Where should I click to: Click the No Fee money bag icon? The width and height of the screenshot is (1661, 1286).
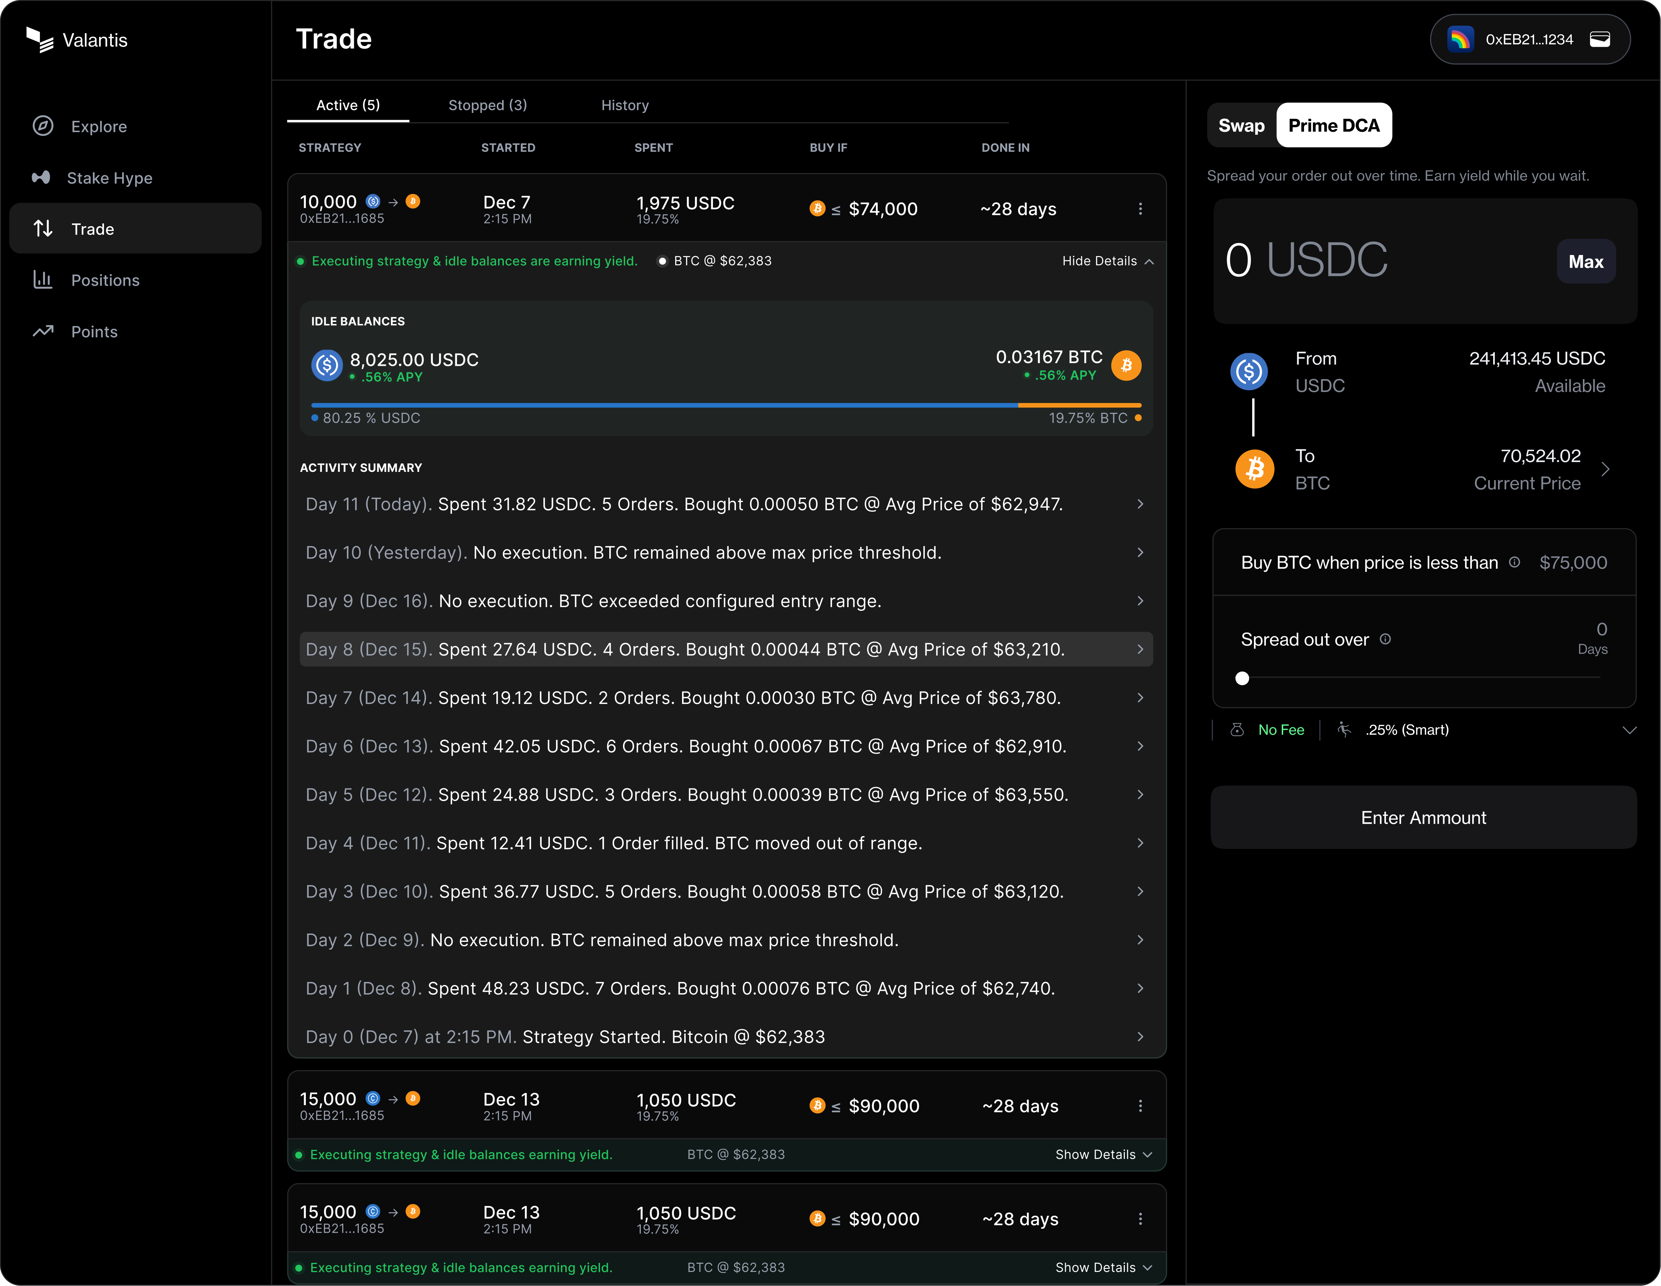pos(1237,729)
